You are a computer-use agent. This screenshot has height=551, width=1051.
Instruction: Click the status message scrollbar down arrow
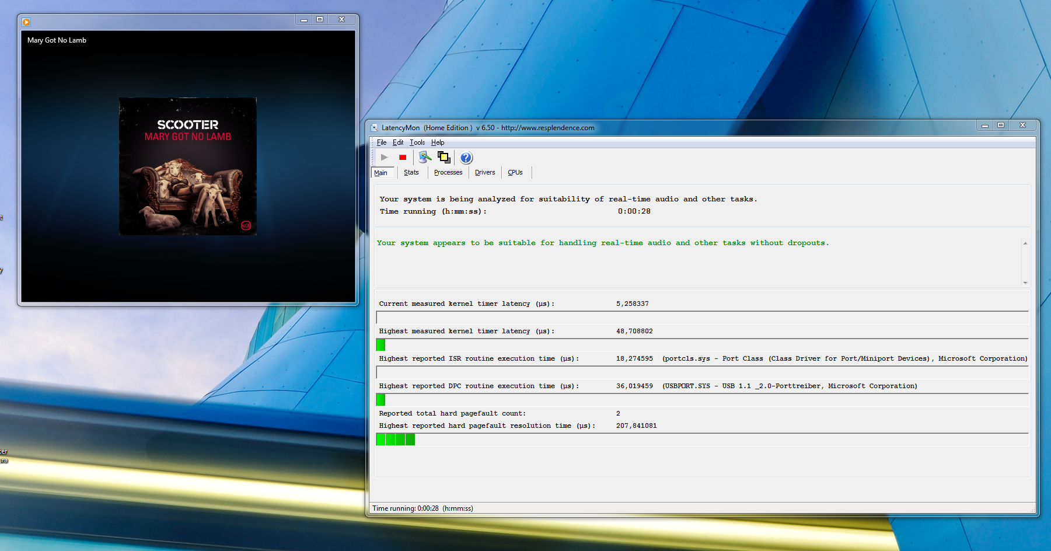(x=1025, y=283)
